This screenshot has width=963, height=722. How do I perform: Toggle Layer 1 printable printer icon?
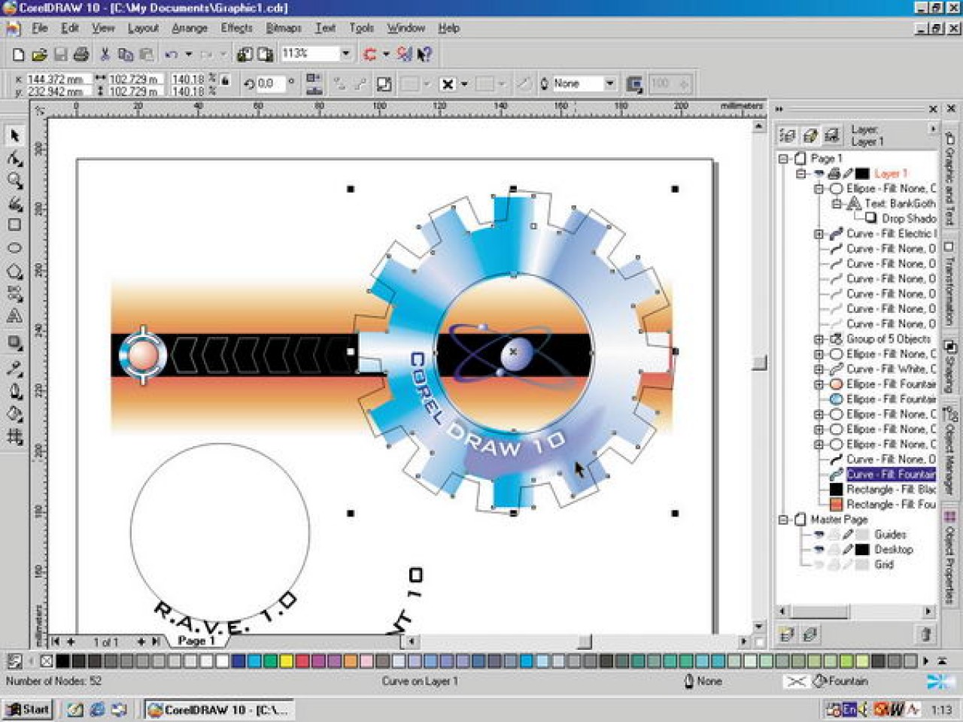tap(834, 174)
